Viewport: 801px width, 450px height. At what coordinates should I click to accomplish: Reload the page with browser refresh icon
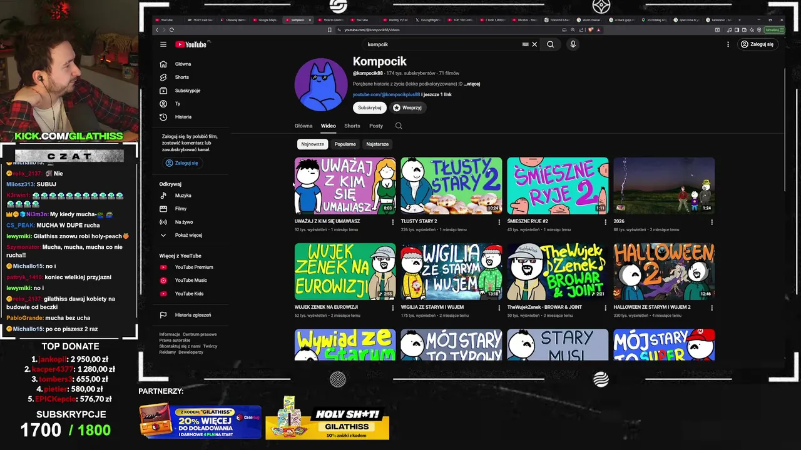[171, 29]
